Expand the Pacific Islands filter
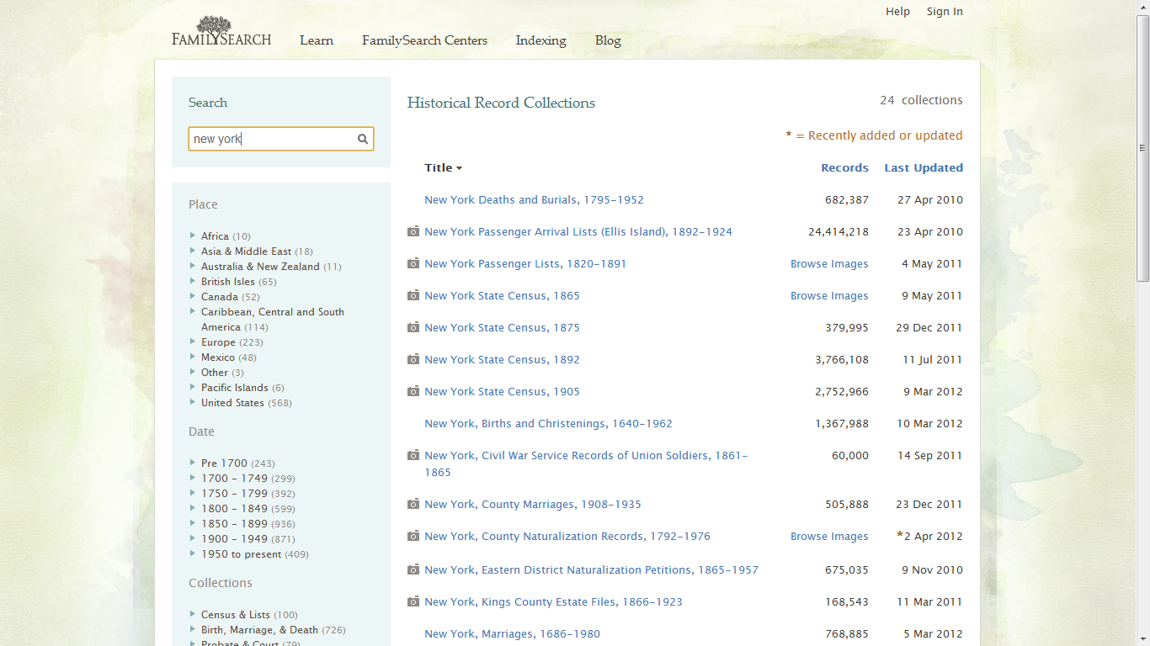The height and width of the screenshot is (646, 1150). tap(193, 387)
